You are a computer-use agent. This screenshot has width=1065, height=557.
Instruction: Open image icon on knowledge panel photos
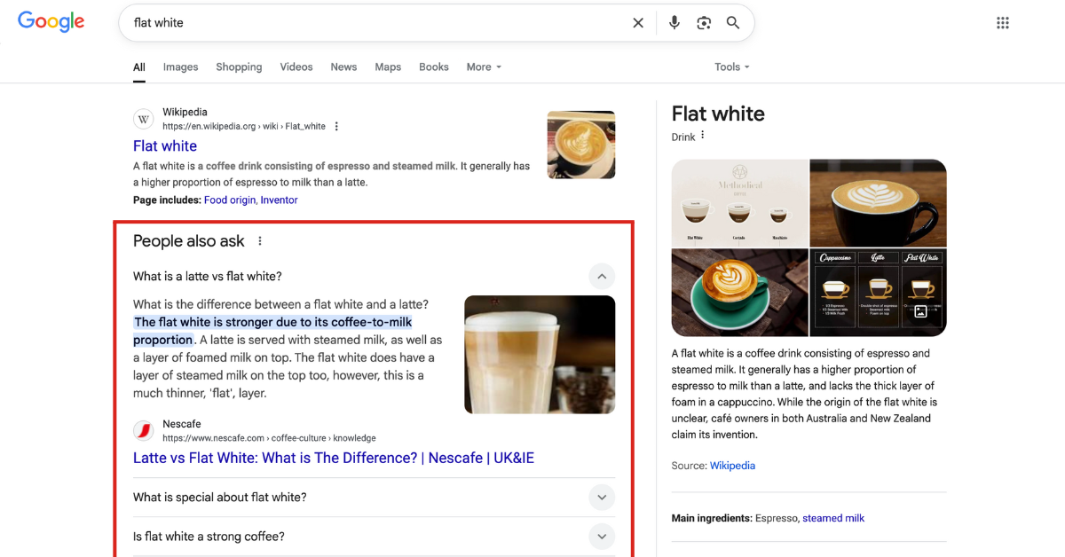coord(920,311)
